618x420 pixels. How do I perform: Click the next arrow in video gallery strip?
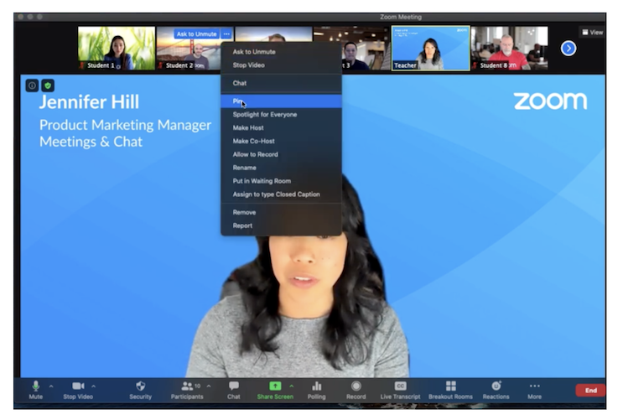569,49
